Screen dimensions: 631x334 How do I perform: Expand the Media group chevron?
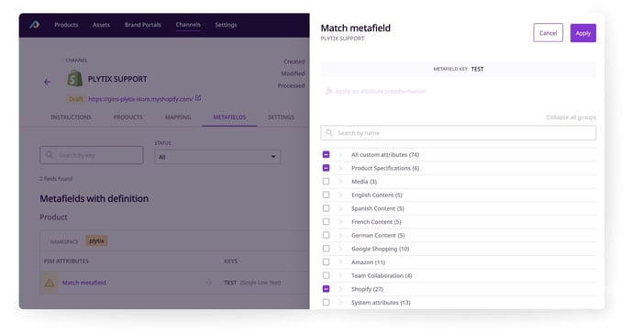tap(340, 182)
